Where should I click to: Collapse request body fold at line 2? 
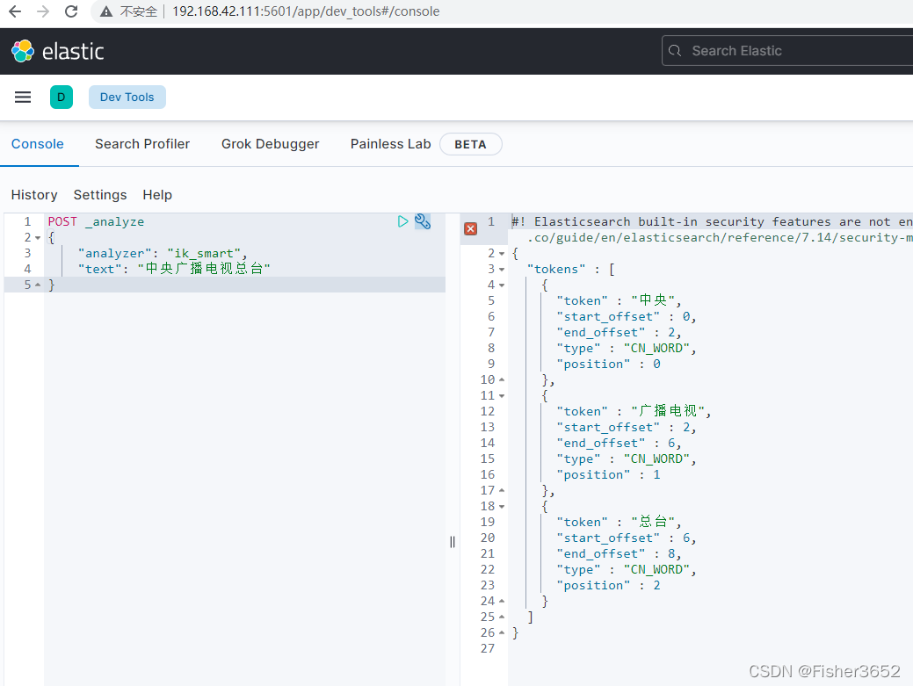point(38,238)
